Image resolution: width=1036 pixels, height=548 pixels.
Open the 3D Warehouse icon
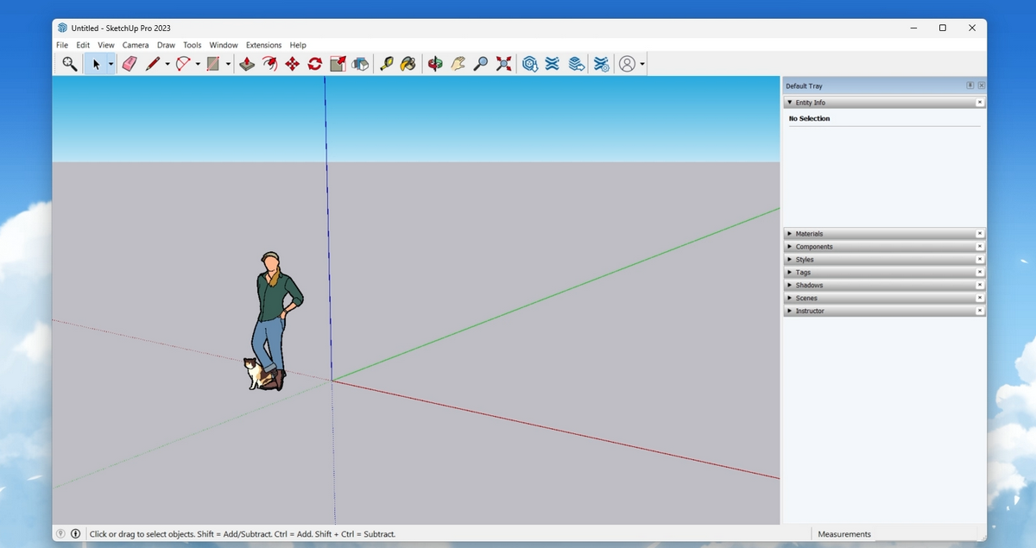click(x=530, y=63)
